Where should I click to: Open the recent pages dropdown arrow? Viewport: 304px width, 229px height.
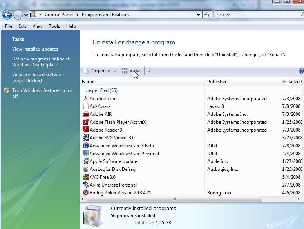(x=26, y=15)
